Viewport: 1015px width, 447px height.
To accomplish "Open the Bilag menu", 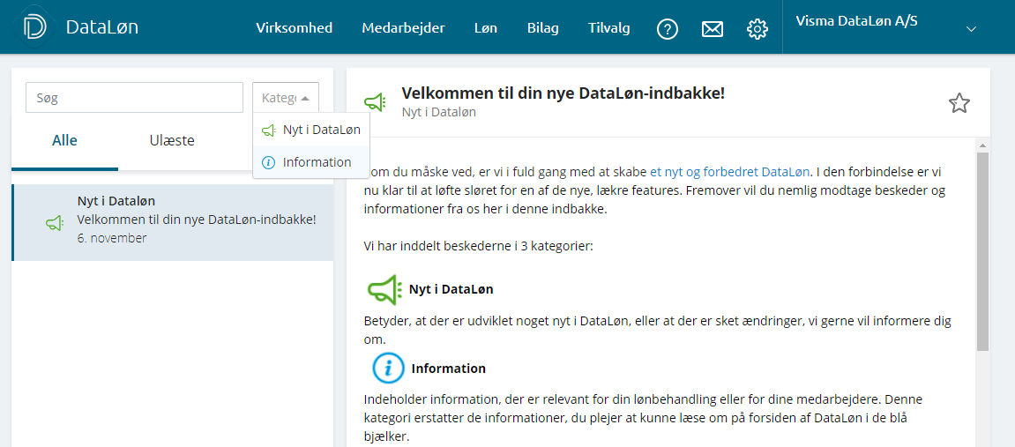I will click(543, 28).
